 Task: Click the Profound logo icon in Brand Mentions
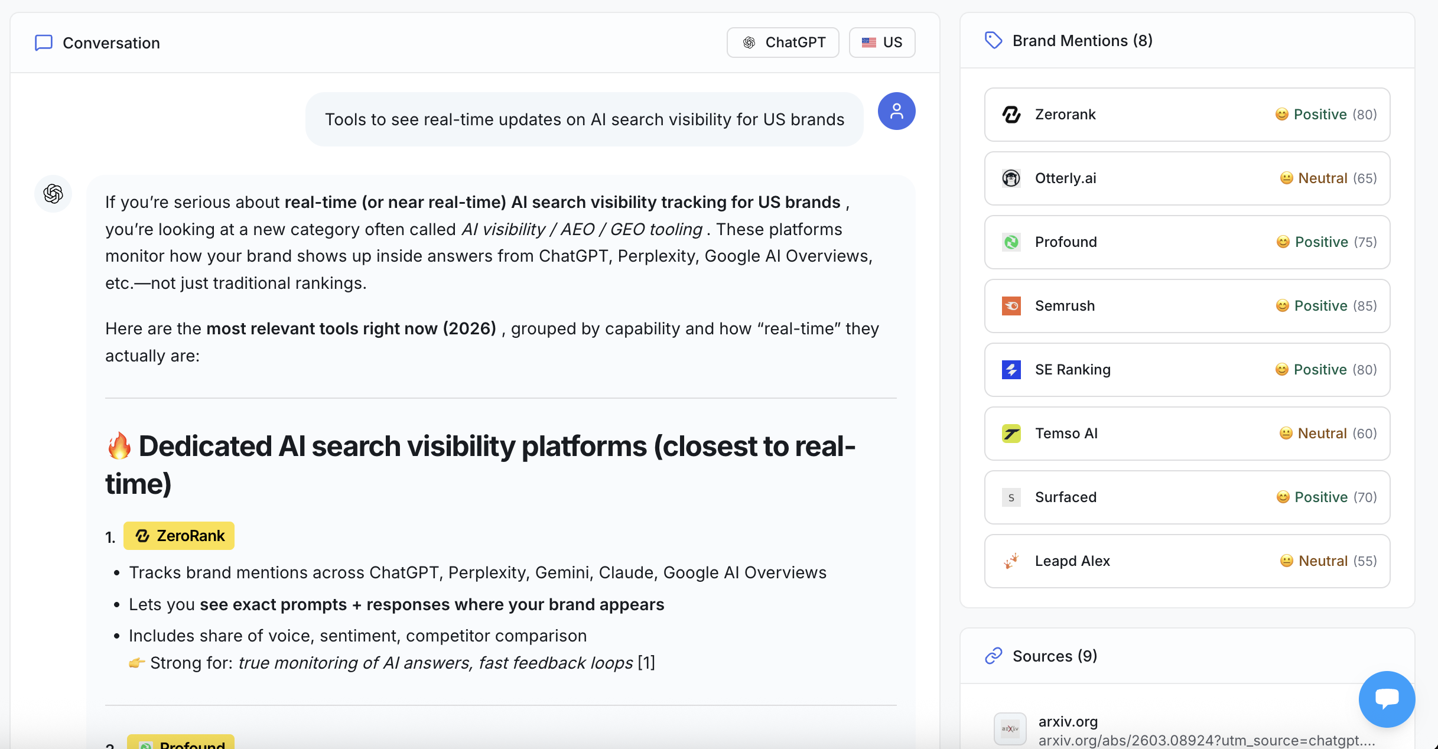pos(1011,242)
